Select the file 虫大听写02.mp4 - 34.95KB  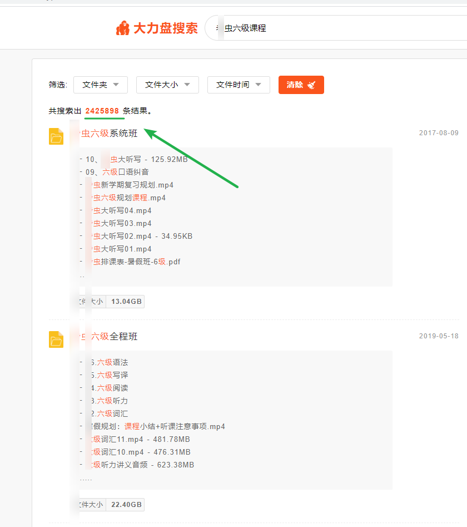pyautogui.click(x=142, y=236)
